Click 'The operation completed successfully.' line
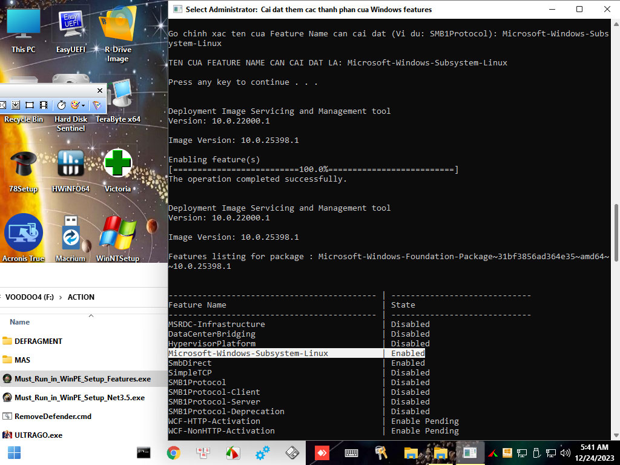The height and width of the screenshot is (465, 620). (257, 179)
